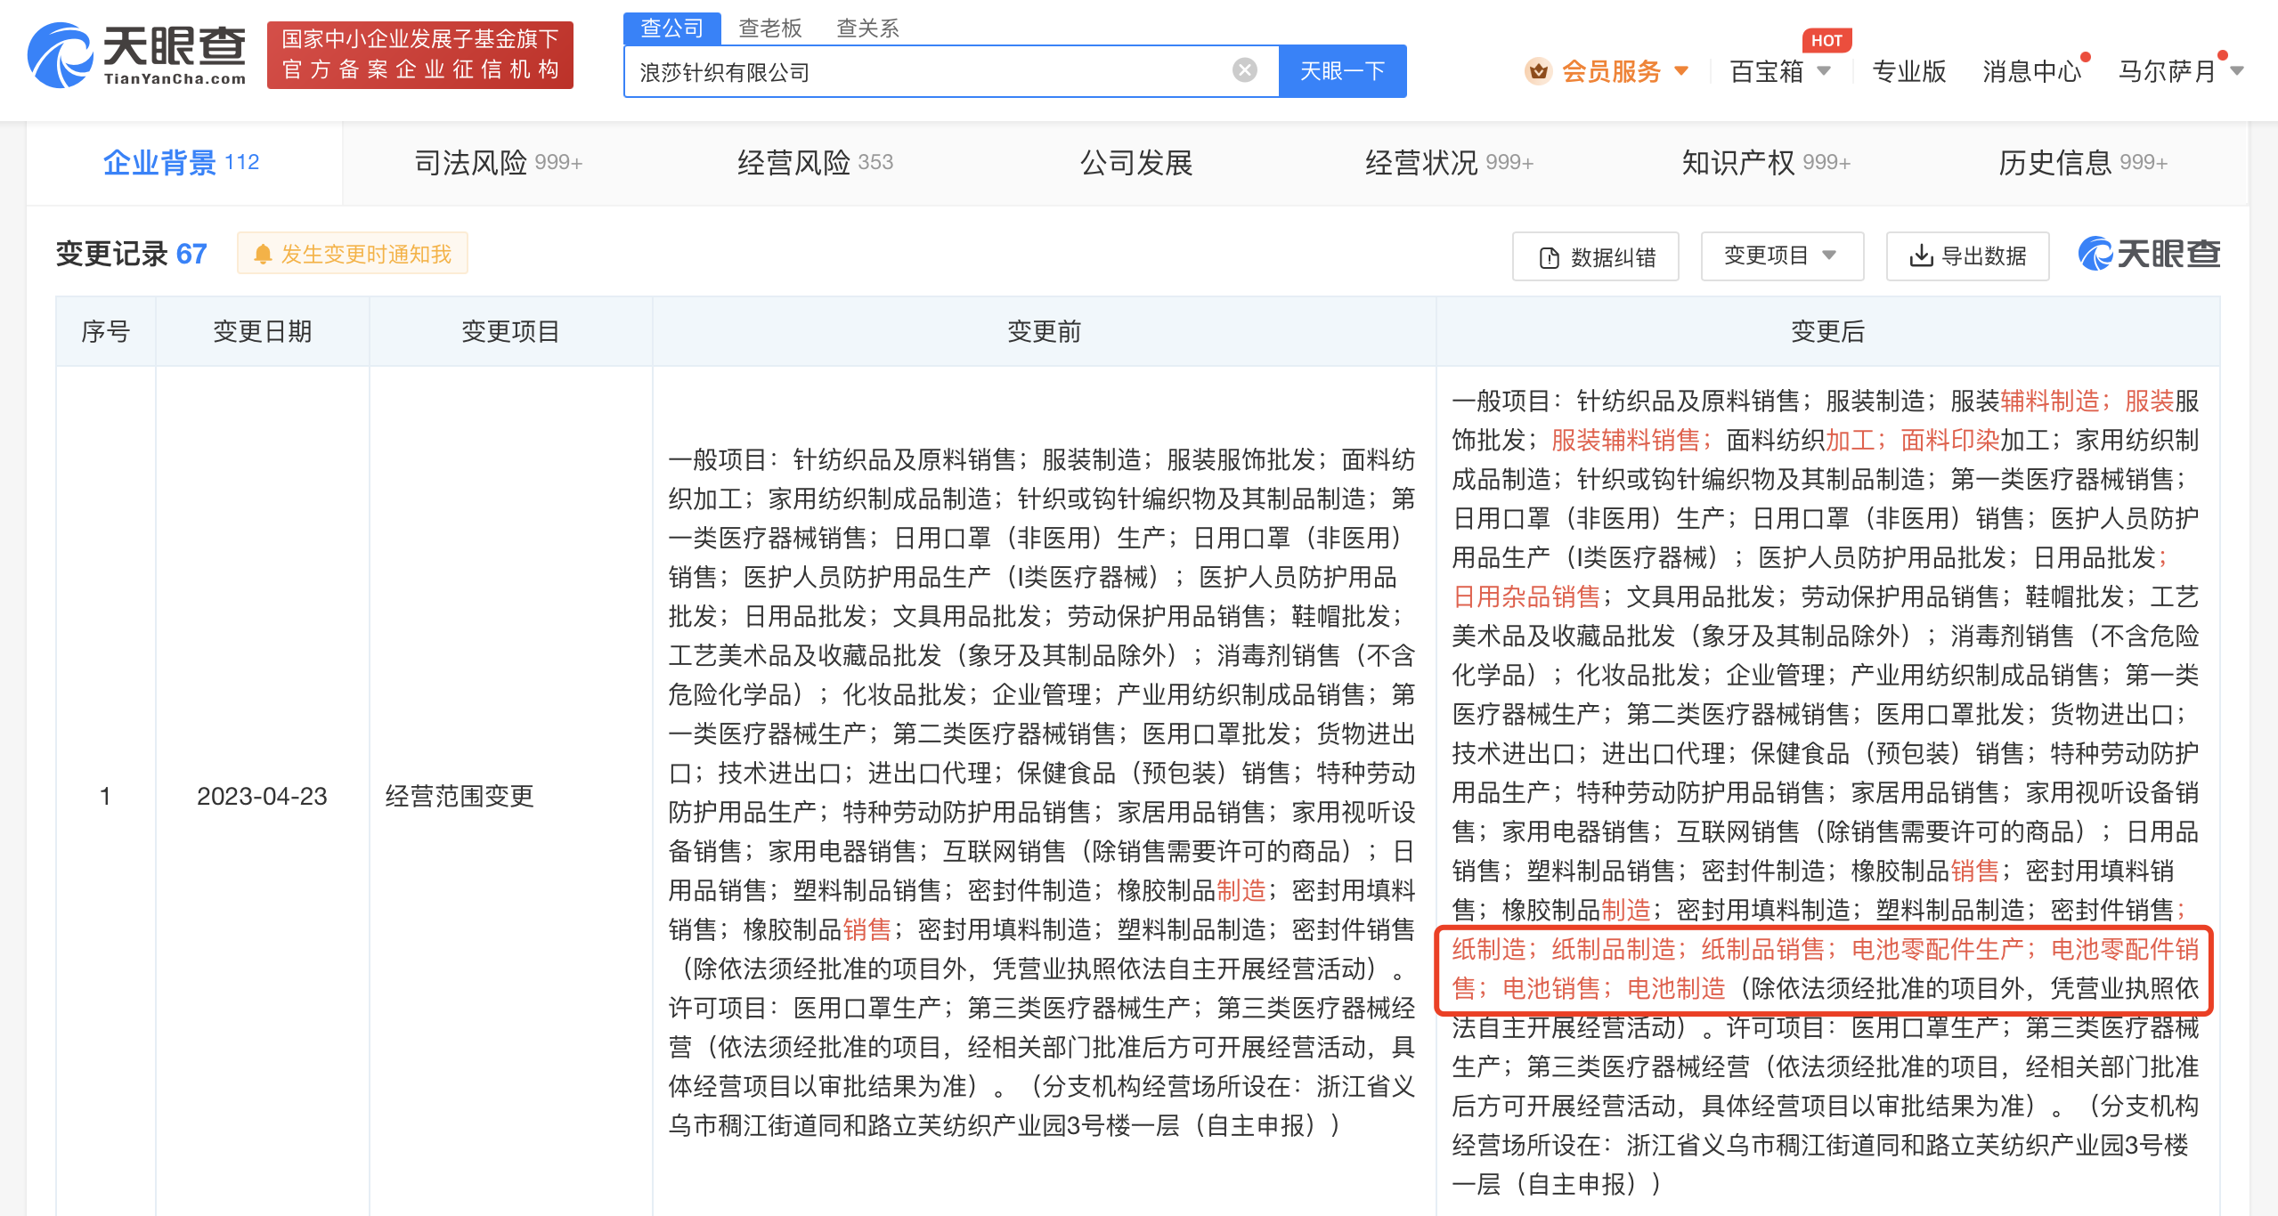Image resolution: width=2278 pixels, height=1216 pixels.
Task: Open the 变更项目 filter dropdown
Action: [1781, 256]
